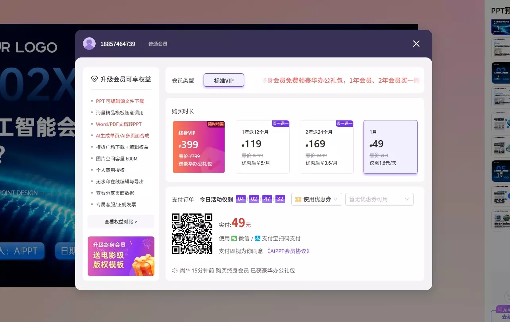Select the 终身VIP ¥399 plan
The image size is (510, 322).
point(198,147)
